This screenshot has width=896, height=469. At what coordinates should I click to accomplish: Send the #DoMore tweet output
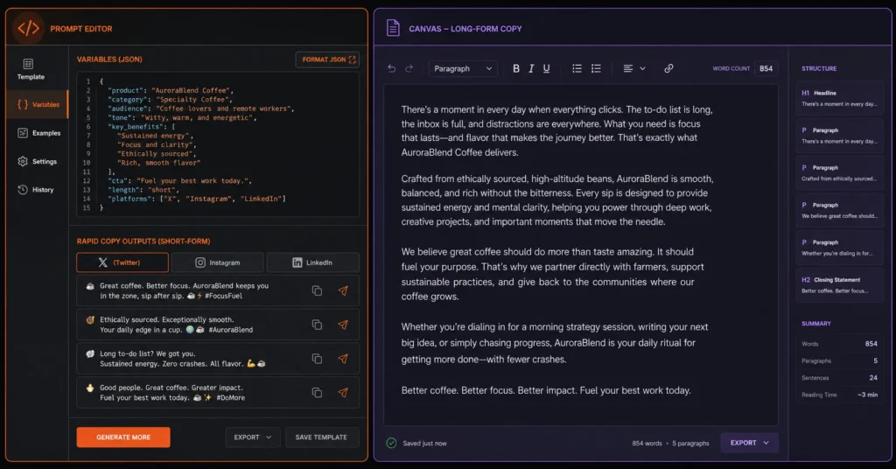[343, 393]
